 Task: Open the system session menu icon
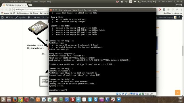[181, 2]
